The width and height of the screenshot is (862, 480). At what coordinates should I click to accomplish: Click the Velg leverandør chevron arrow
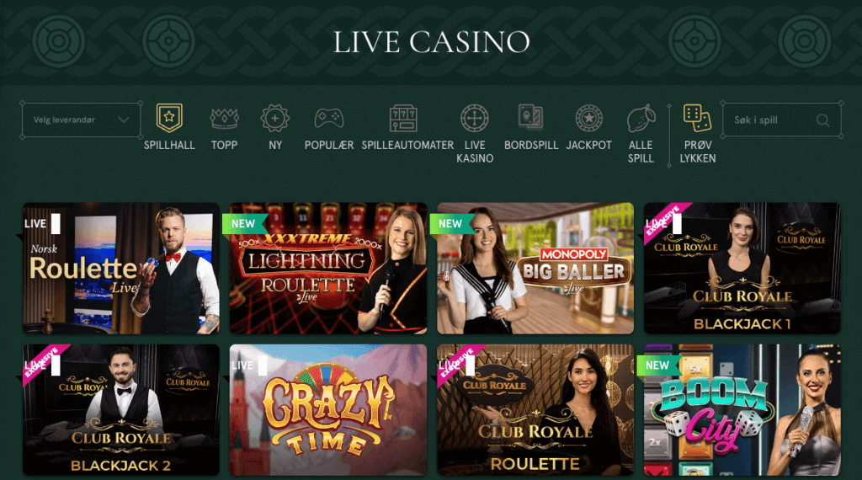pyautogui.click(x=123, y=120)
